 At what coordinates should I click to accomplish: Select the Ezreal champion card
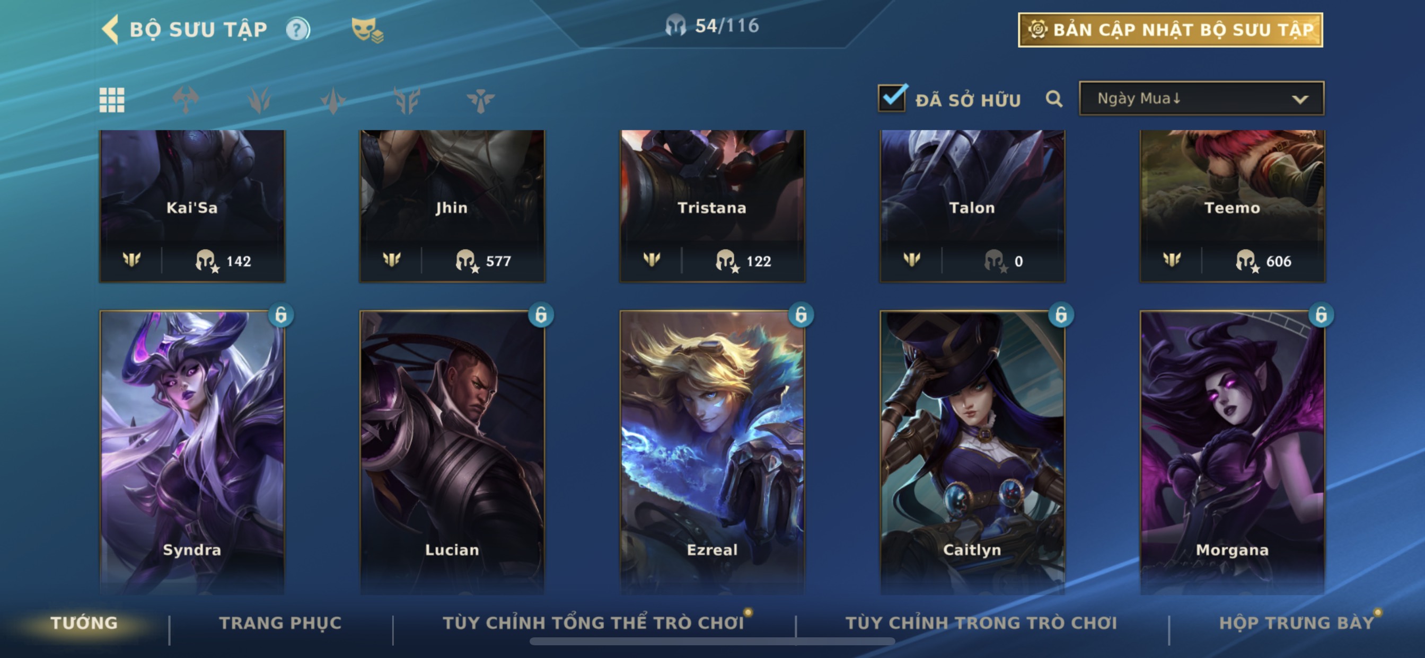point(712,451)
